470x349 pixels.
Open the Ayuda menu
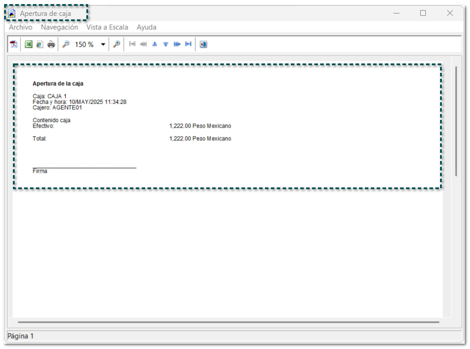(x=146, y=27)
